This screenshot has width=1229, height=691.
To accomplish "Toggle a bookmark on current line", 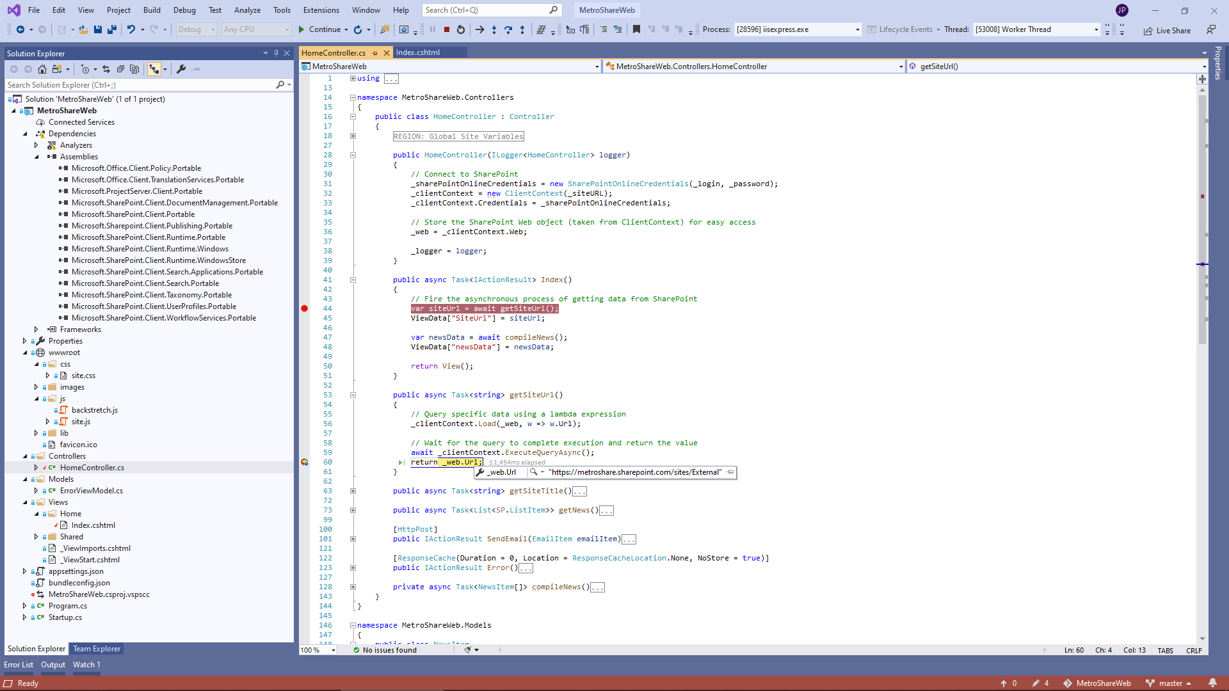I will 636,29.
